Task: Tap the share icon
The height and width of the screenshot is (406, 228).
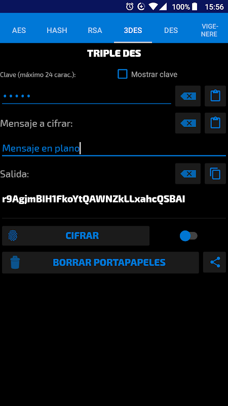Action: point(214,262)
